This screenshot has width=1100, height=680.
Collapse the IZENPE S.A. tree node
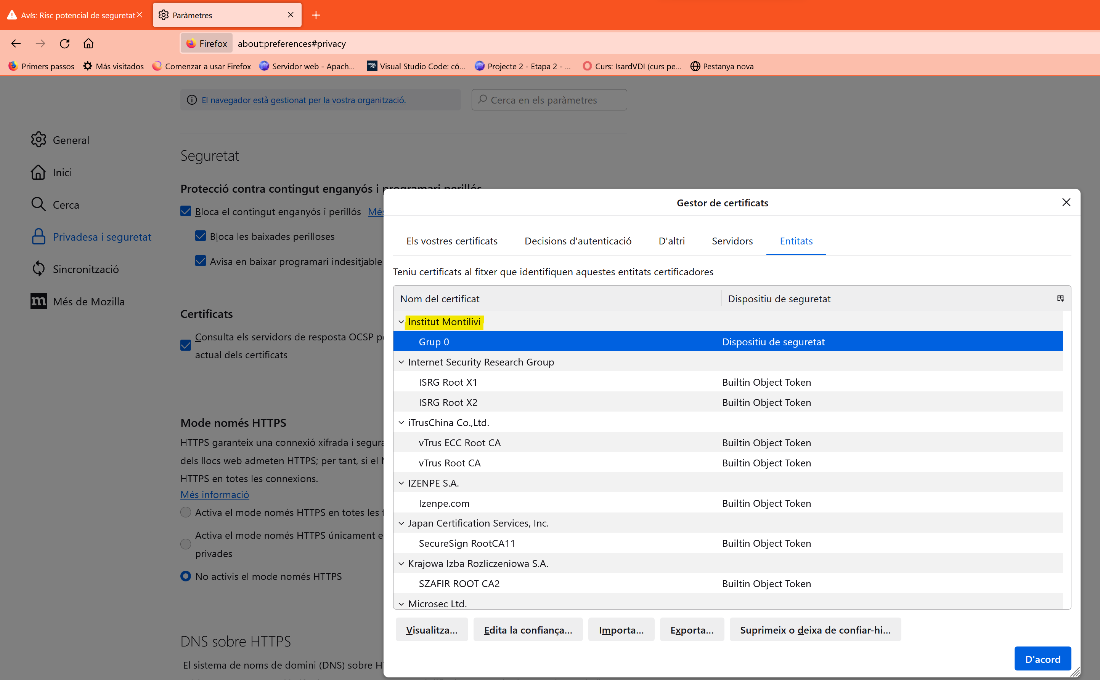click(401, 483)
